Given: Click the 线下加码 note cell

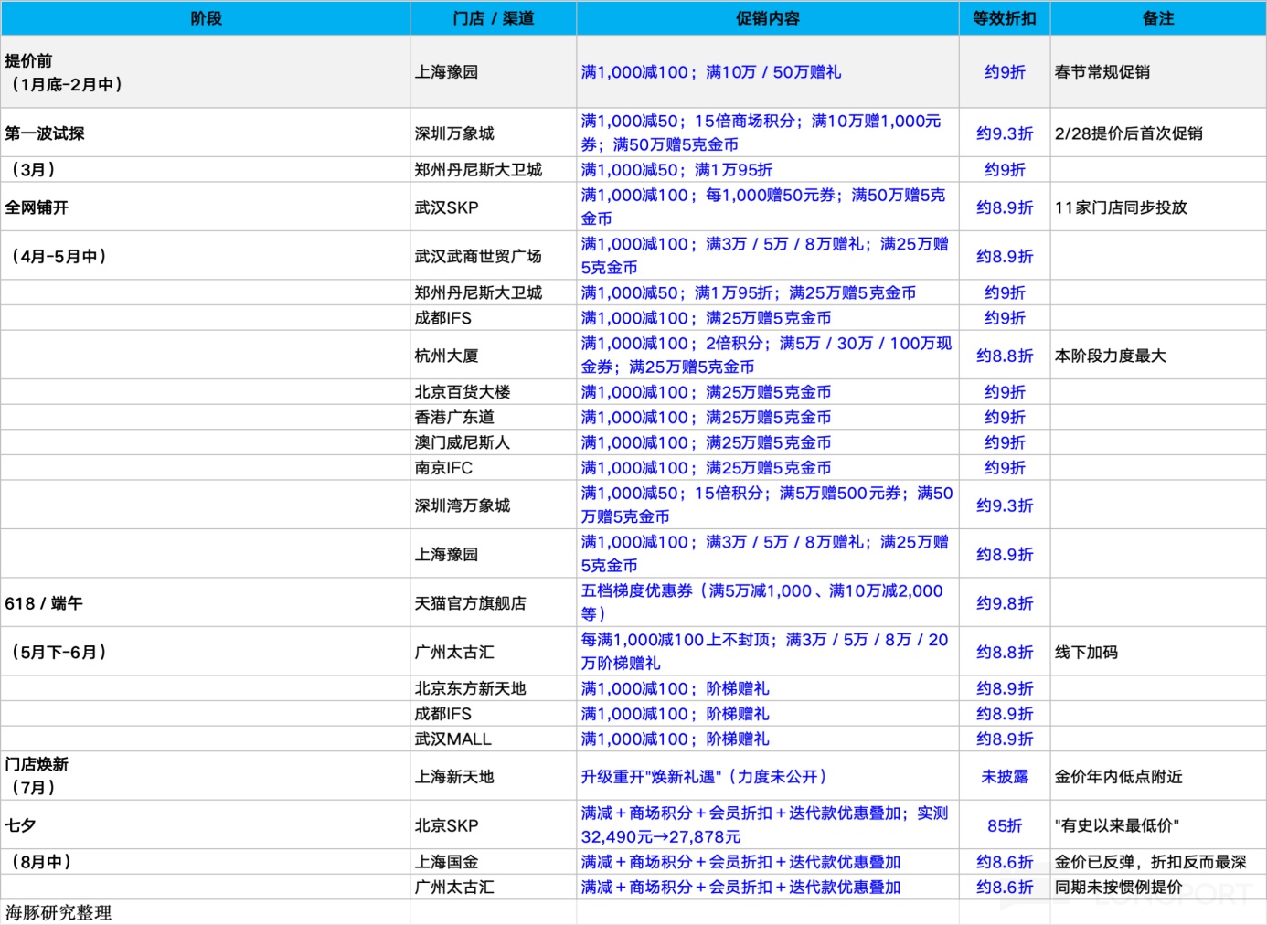Looking at the screenshot, I should coord(1158,652).
